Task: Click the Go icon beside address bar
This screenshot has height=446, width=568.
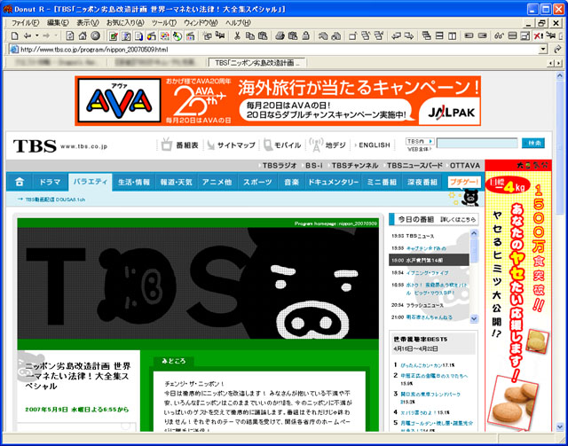Action: pos(557,50)
